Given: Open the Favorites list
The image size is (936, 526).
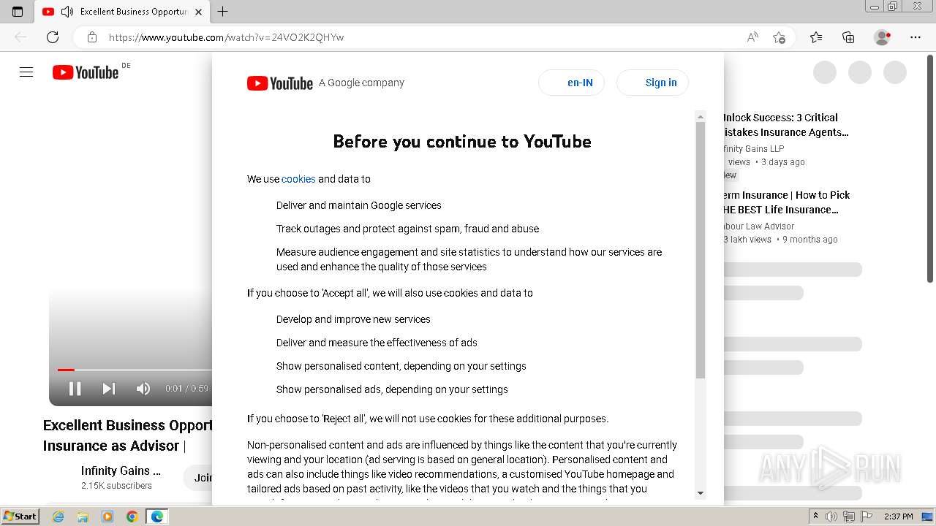Looking at the screenshot, I should pyautogui.click(x=816, y=37).
